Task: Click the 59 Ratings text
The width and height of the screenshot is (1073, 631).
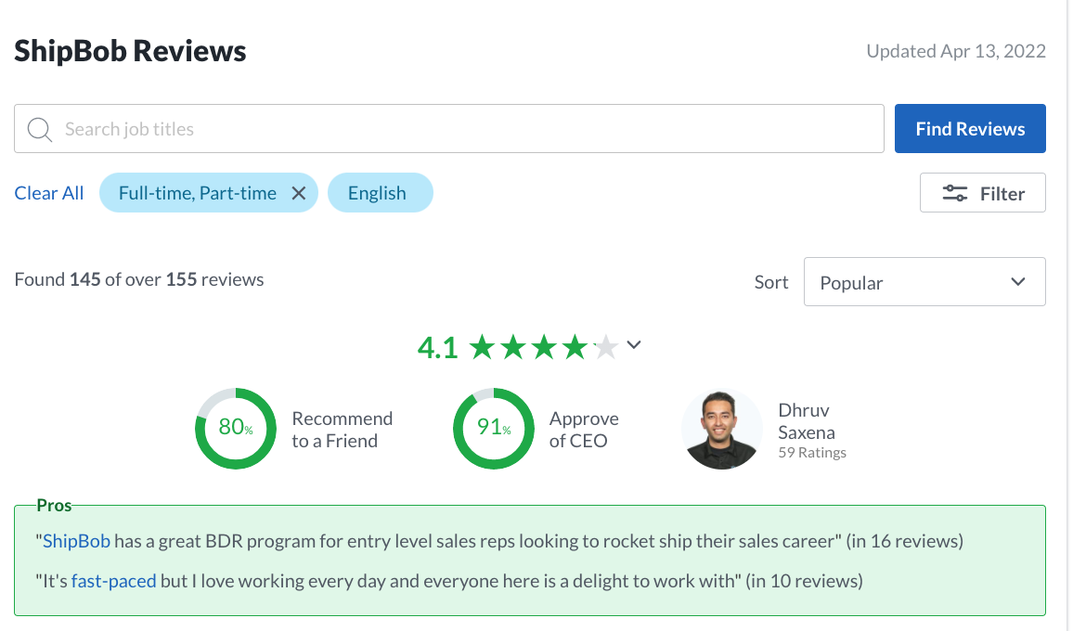Action: [x=812, y=453]
